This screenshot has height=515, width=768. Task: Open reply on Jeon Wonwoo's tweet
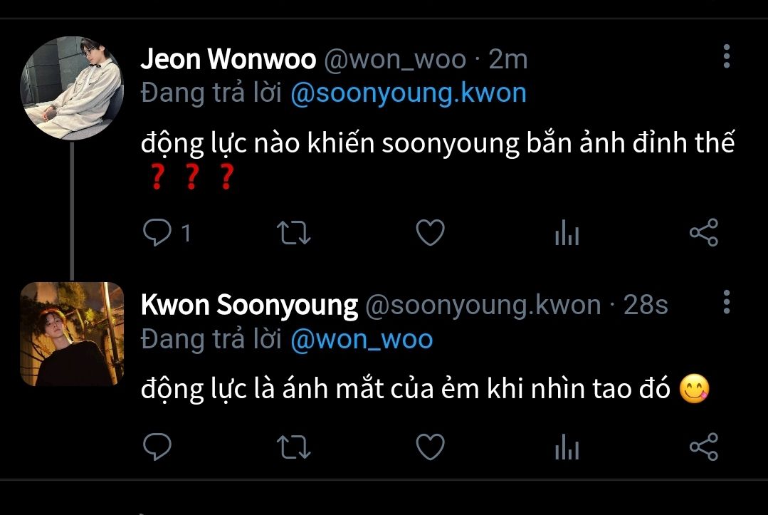tap(157, 232)
